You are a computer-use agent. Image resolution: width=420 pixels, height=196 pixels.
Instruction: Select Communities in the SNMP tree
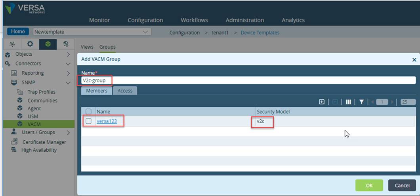tap(42, 100)
